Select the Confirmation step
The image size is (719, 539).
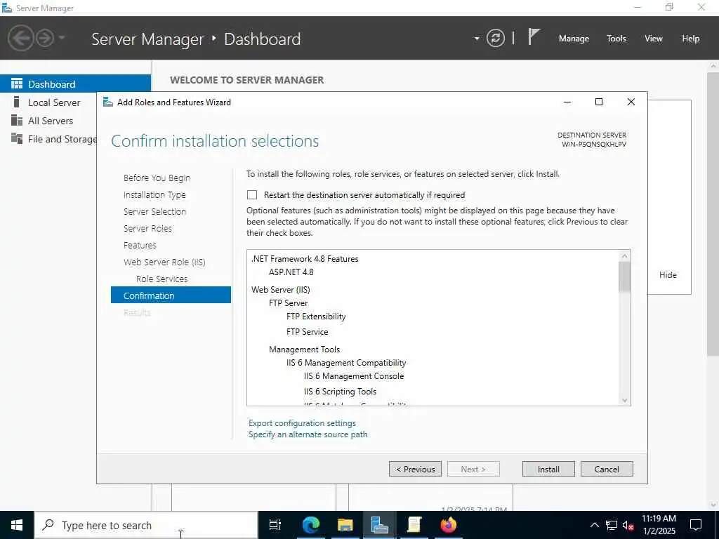point(171,295)
